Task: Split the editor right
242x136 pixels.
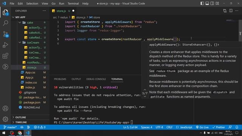Action: [x=231, y=11]
